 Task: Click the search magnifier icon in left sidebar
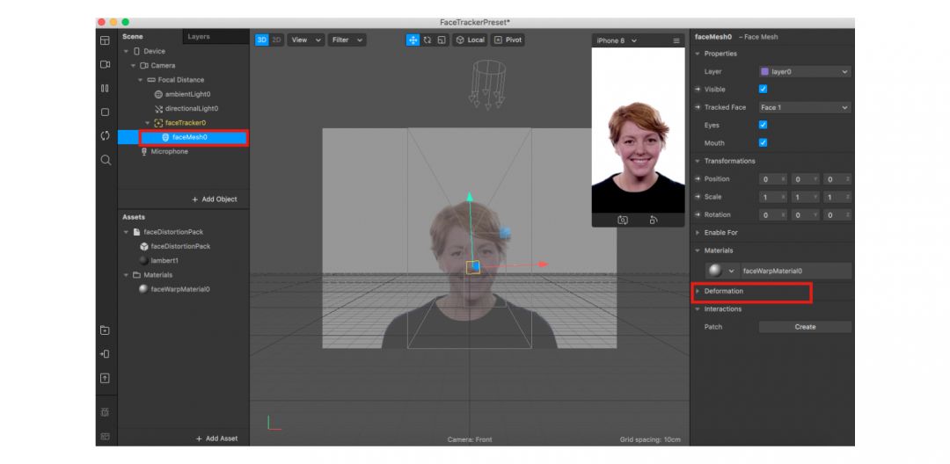(x=105, y=160)
